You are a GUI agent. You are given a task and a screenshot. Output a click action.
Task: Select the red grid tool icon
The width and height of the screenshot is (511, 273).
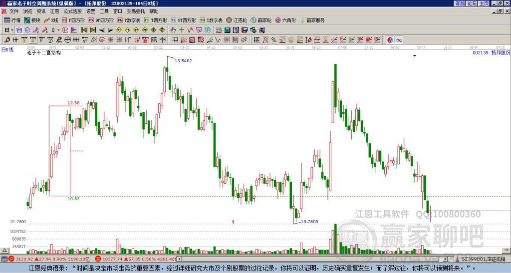[x=227, y=40]
